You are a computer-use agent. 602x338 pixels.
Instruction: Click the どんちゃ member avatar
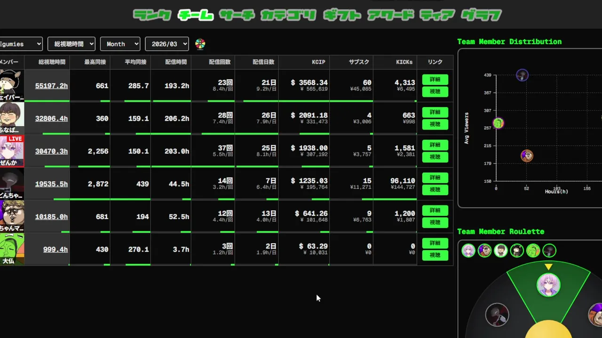(x=11, y=184)
